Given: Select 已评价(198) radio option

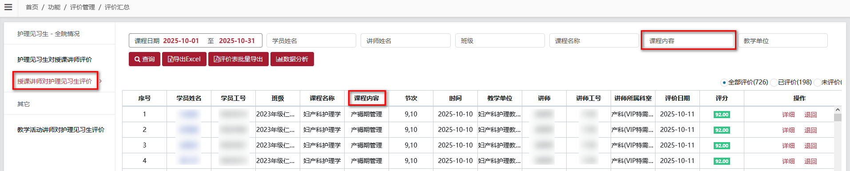Looking at the screenshot, I should 774,82.
